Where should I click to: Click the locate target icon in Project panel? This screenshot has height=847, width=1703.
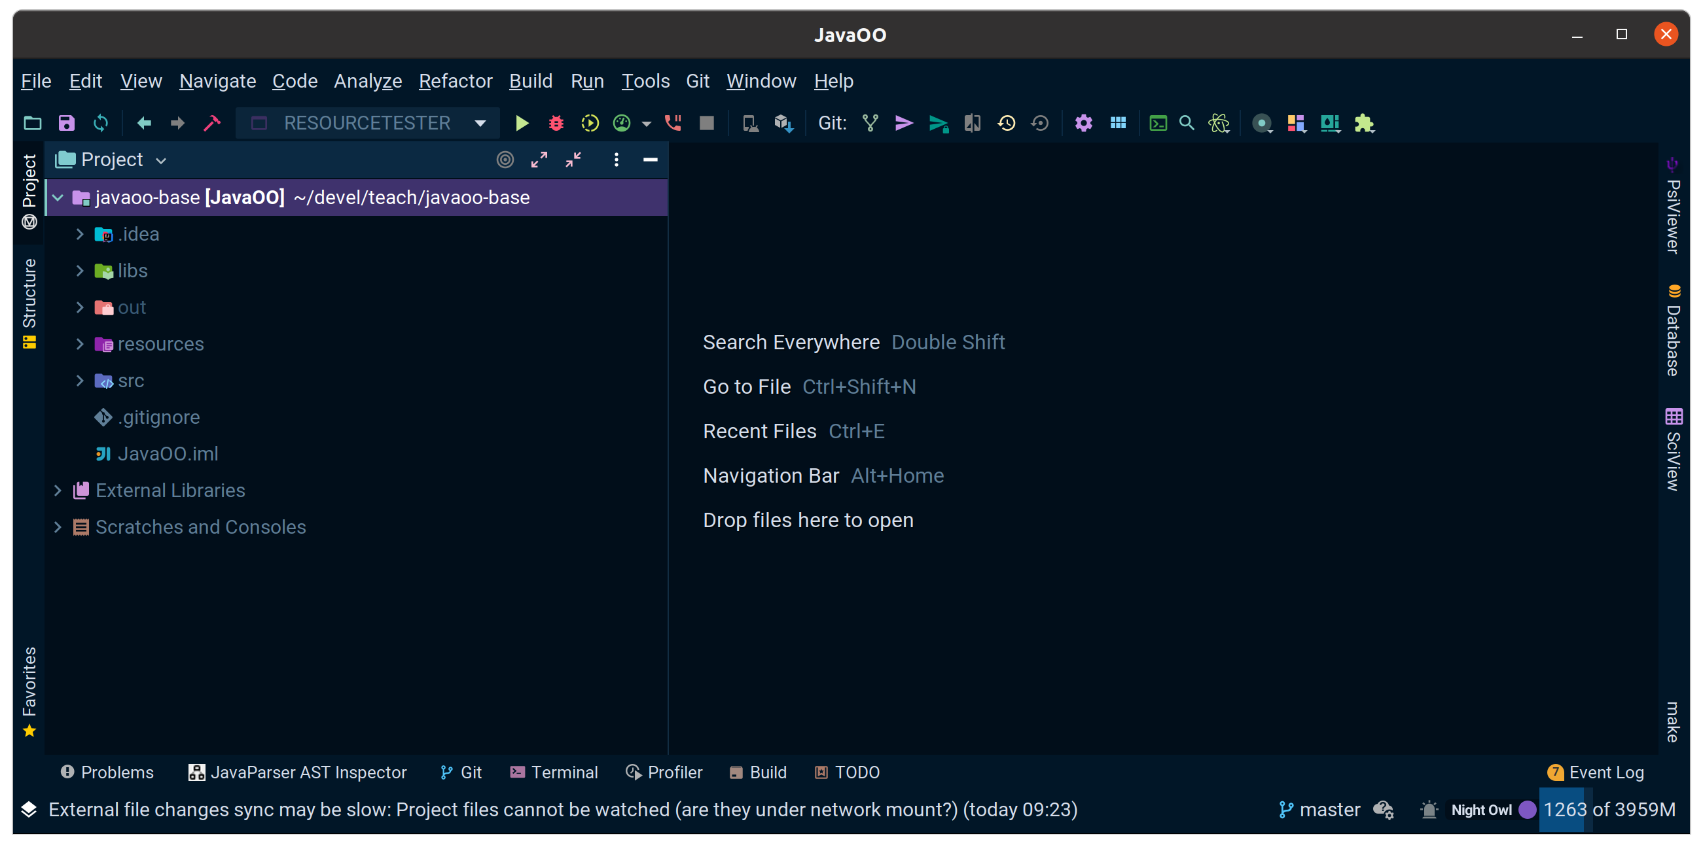pyautogui.click(x=505, y=160)
